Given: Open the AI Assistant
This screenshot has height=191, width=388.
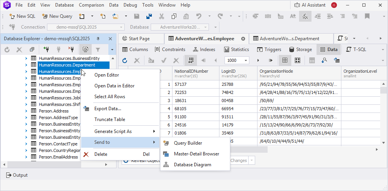Looking at the screenshot, I should point(310,5).
